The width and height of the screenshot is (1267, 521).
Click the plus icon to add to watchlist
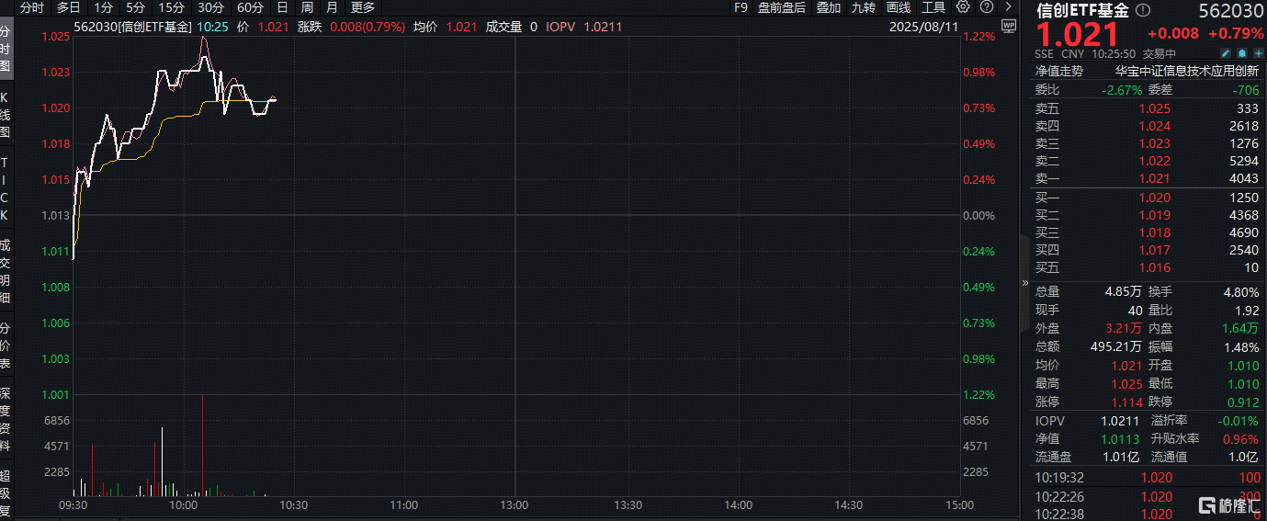(1258, 53)
